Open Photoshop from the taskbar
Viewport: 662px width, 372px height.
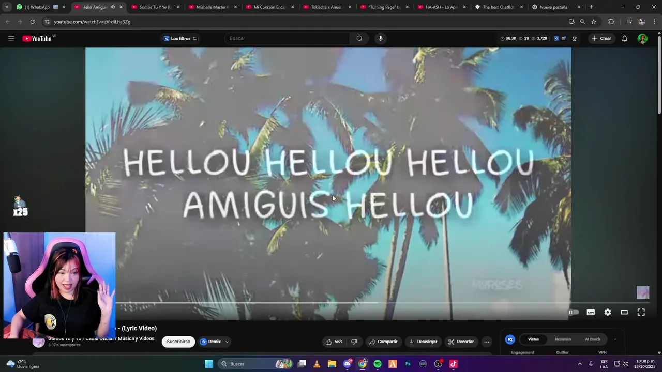tap(408, 364)
